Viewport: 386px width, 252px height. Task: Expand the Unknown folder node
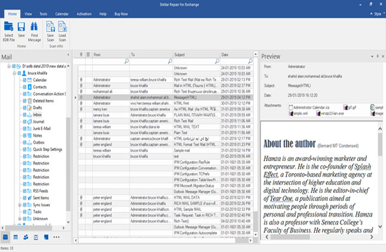pos(20,218)
